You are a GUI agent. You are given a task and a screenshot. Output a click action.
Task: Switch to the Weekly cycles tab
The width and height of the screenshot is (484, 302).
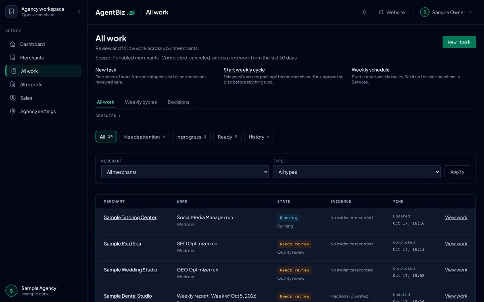141,102
